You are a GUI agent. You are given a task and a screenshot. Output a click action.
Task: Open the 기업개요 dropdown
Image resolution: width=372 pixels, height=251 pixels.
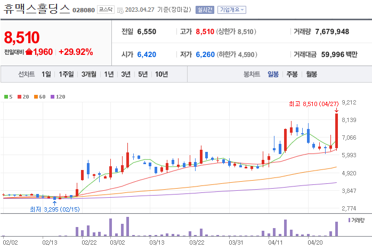click(x=231, y=10)
